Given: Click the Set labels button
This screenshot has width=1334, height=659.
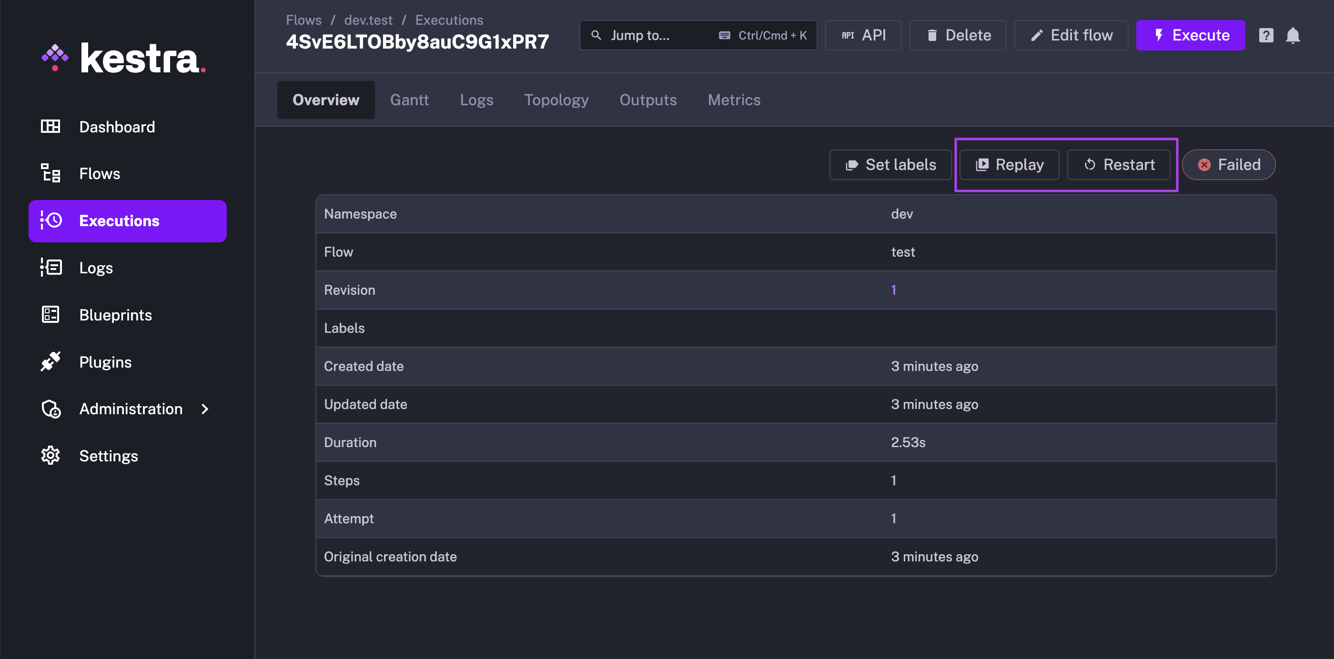Looking at the screenshot, I should [890, 165].
